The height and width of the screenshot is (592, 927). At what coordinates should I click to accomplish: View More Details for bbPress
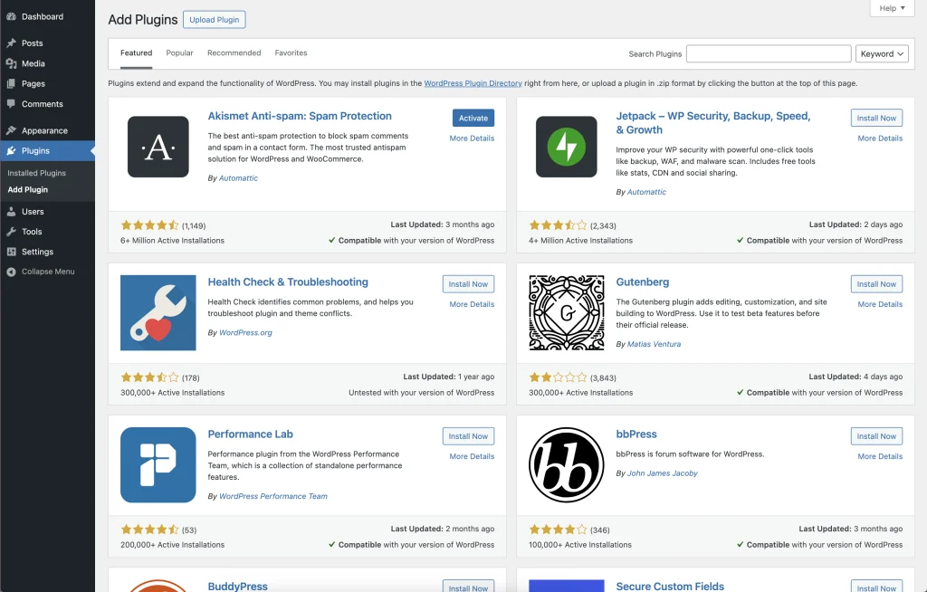pyautogui.click(x=880, y=456)
